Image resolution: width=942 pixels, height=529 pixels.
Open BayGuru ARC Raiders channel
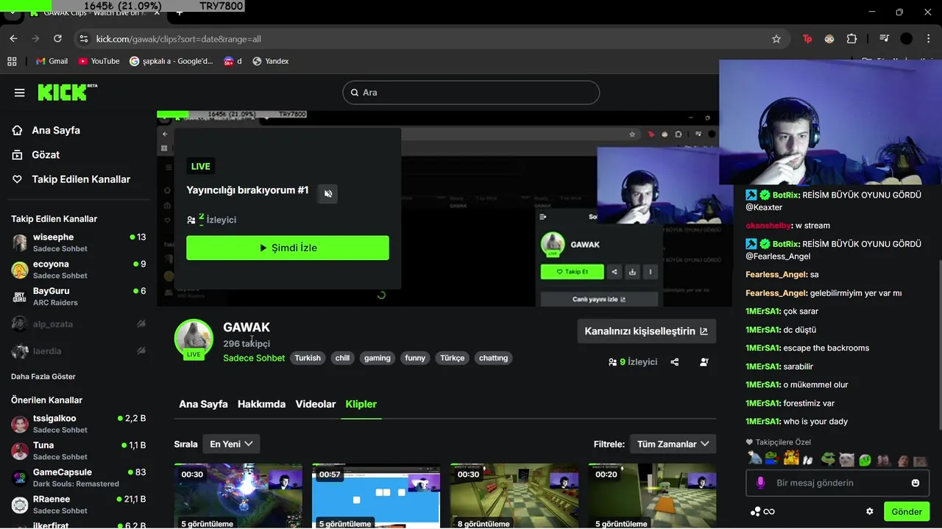[x=78, y=297]
